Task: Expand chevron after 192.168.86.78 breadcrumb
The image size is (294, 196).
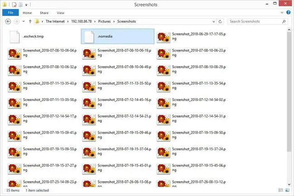Action: [95, 22]
